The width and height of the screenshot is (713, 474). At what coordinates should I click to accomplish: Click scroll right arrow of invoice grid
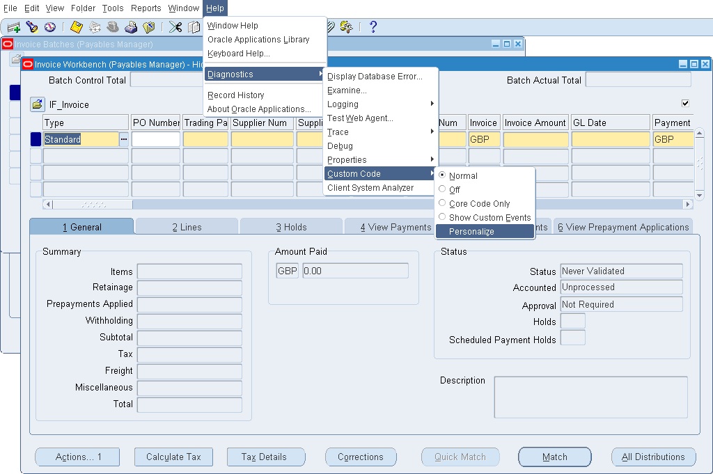click(689, 204)
